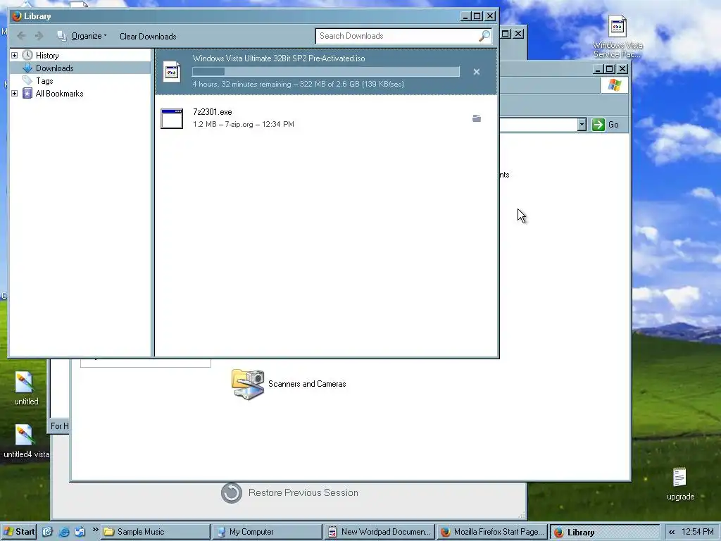Click Internet Explorer quick launch icon
Viewport: 721px width, 541px height.
click(64, 532)
